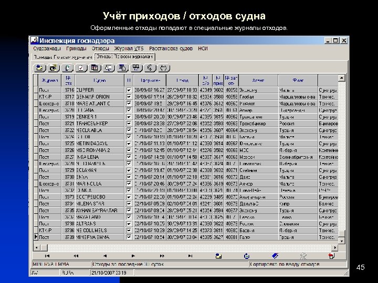This screenshot has height=283, width=378.
Task: Toggle the checkbox for row 3717 GENMAR ORION
Action: pos(129,97)
